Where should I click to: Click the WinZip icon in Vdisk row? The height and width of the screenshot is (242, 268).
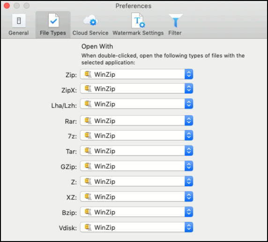[x=88, y=227]
